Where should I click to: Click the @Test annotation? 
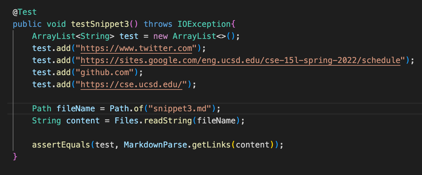24,12
